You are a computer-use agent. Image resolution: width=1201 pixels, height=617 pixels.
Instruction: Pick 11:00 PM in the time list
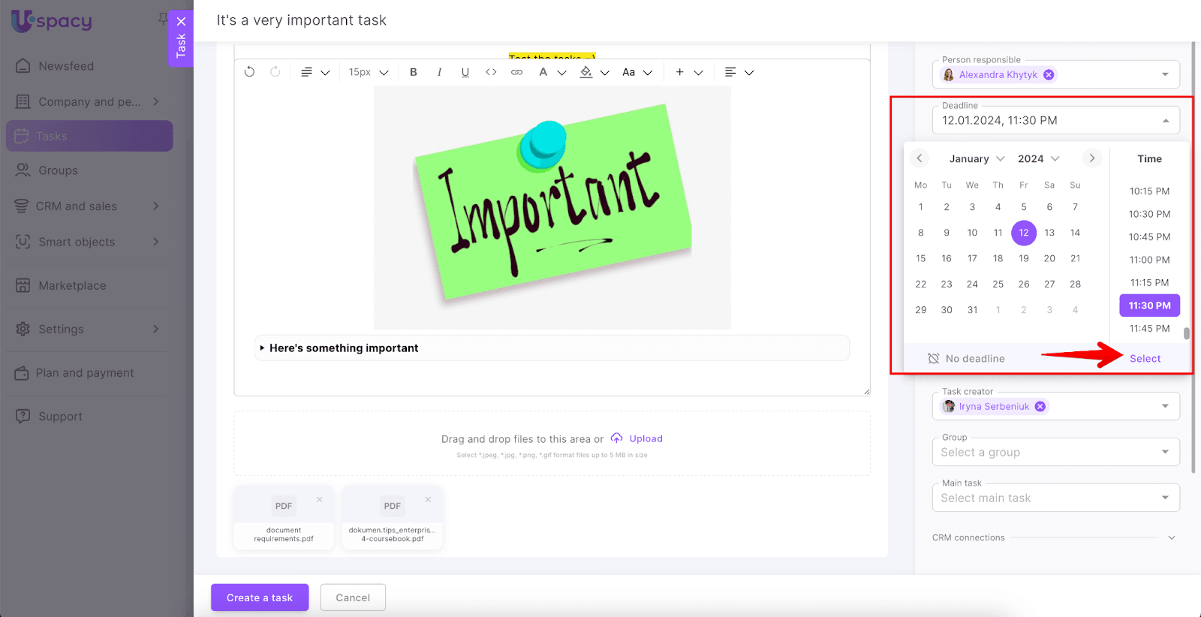pyautogui.click(x=1149, y=260)
